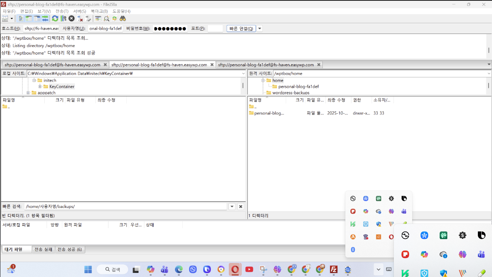Open the YouTube taskbar icon
The width and height of the screenshot is (492, 277).
pyautogui.click(x=249, y=269)
